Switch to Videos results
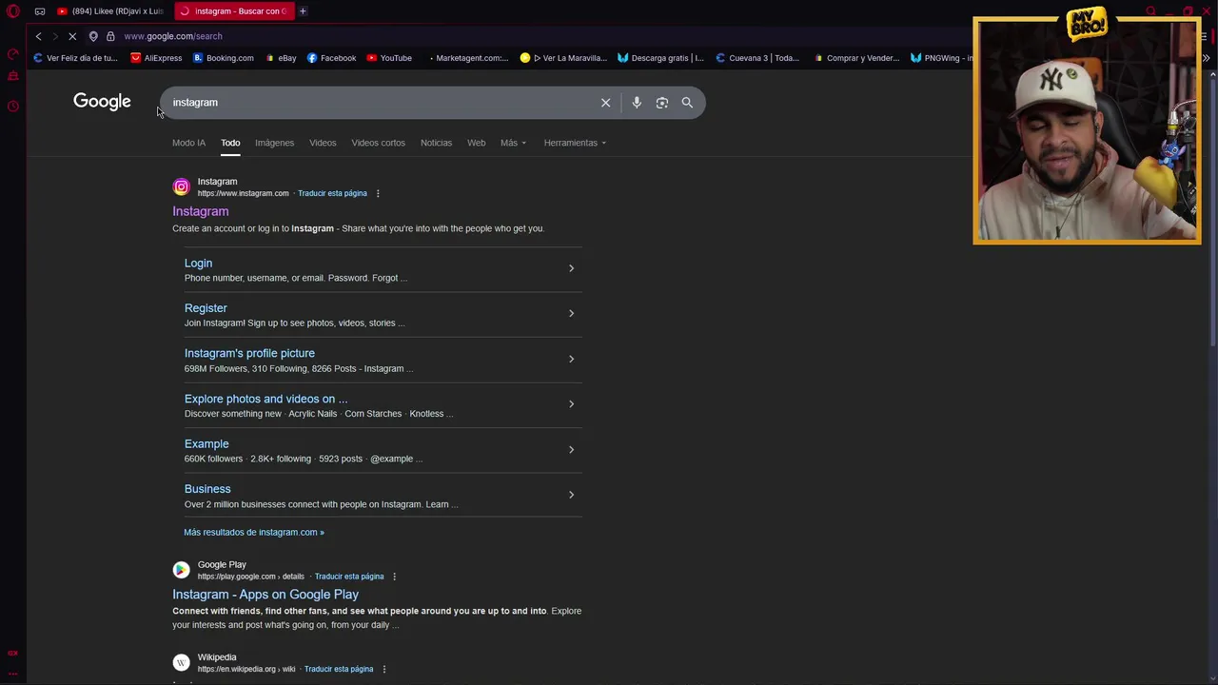1218x685 pixels. [323, 143]
